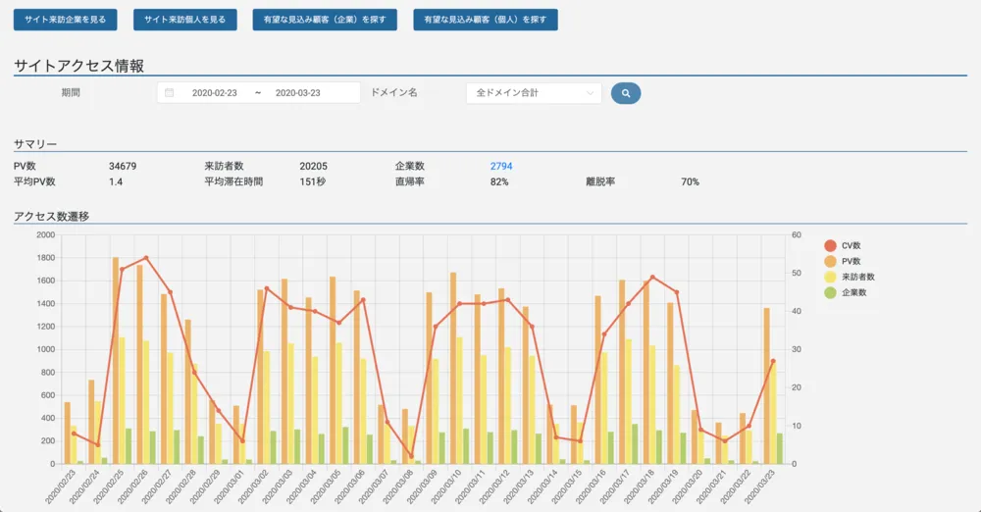
Task: Edit end date 2020-03-23 field
Action: (298, 93)
